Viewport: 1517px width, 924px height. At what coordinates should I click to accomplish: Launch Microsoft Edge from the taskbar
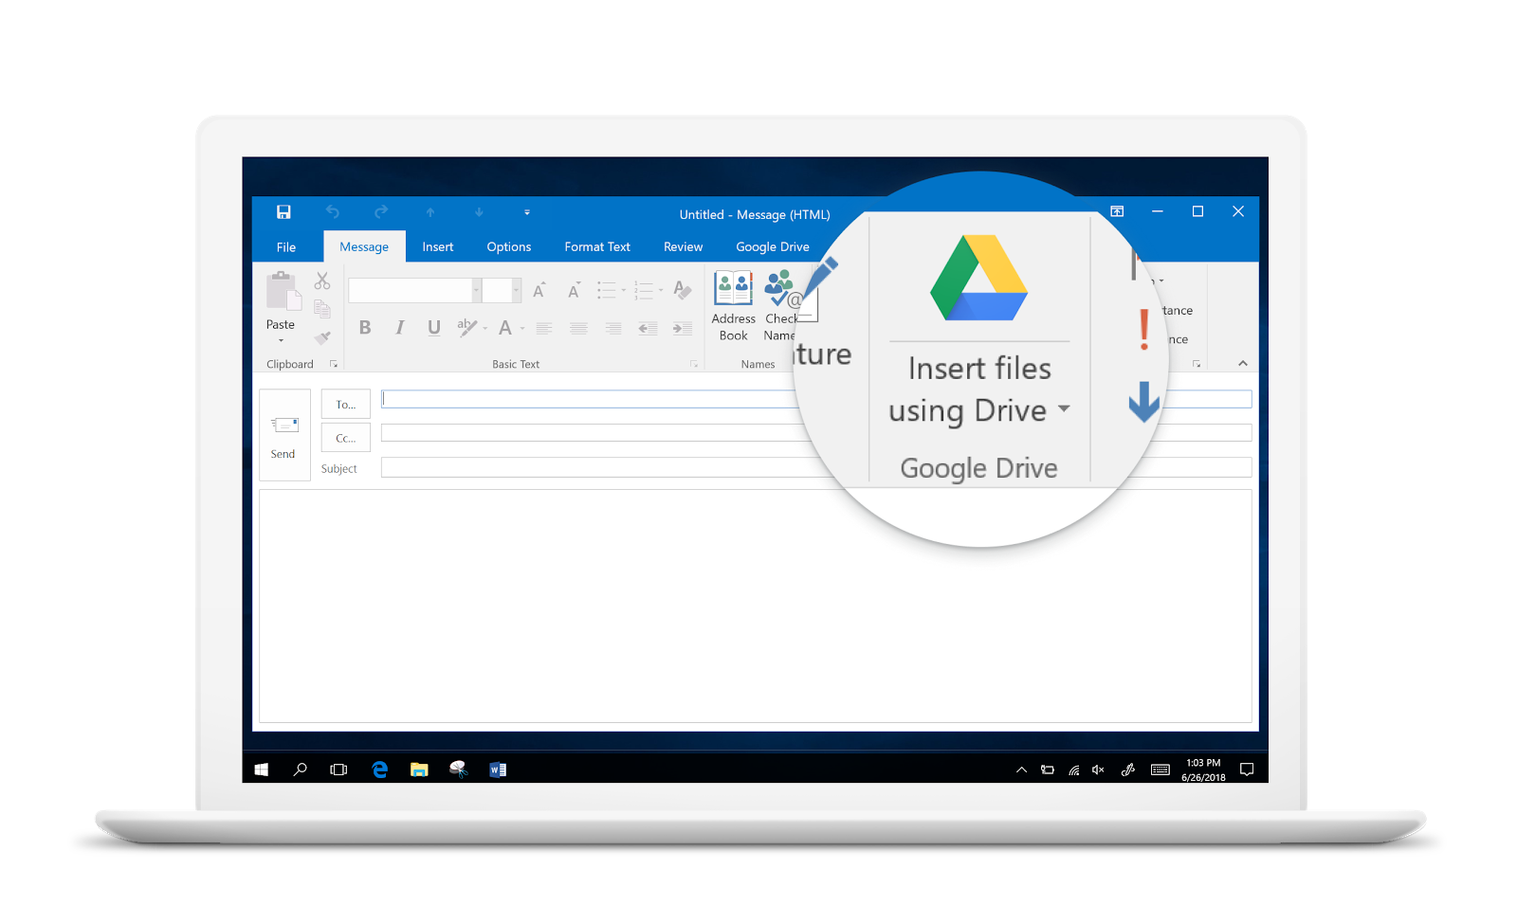(379, 770)
